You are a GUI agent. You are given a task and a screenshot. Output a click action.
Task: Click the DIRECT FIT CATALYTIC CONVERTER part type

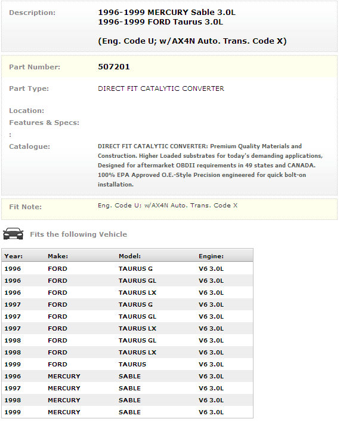tap(161, 88)
